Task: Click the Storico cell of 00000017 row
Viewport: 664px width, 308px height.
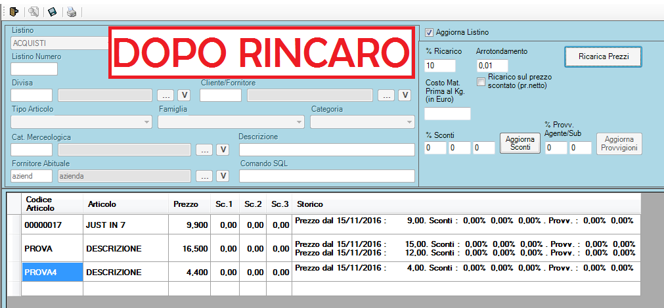Action: click(466, 225)
